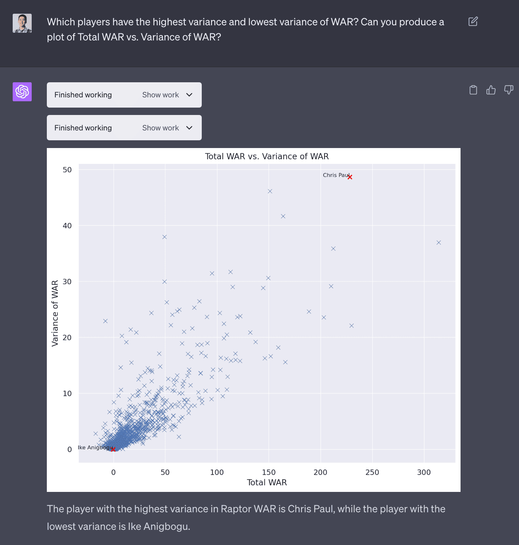Click the second Show work label
This screenshot has width=519, height=545.
click(161, 128)
